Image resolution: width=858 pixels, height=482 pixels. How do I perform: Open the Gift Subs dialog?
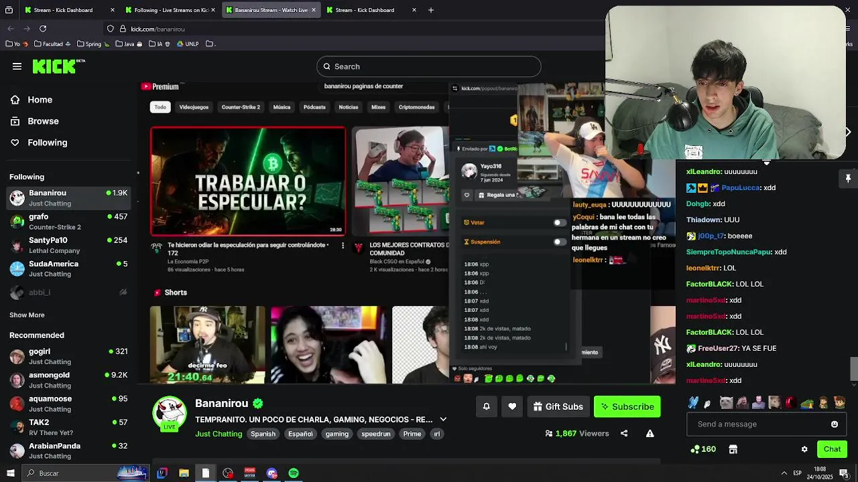[558, 406]
